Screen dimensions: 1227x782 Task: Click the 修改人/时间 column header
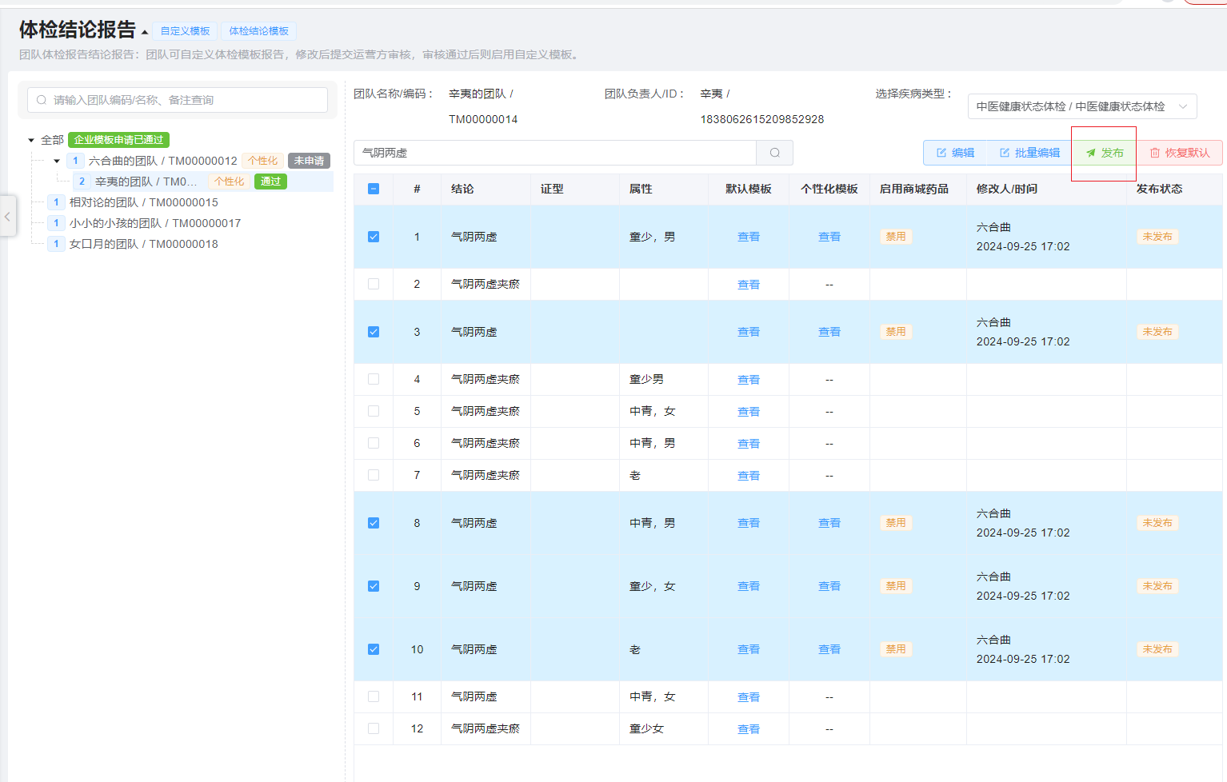point(1007,189)
